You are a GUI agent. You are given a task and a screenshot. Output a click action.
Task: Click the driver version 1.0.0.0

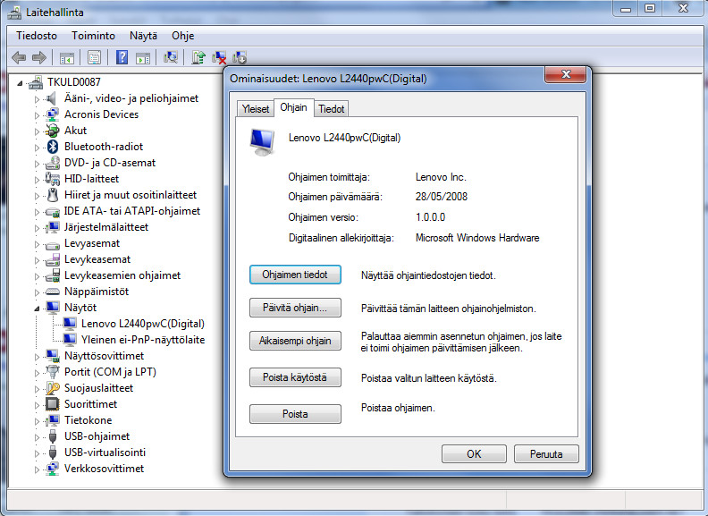click(430, 217)
